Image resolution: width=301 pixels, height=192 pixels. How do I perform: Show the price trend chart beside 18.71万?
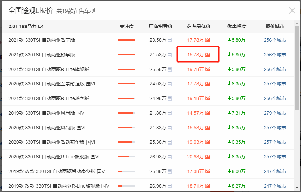[x=207, y=186]
